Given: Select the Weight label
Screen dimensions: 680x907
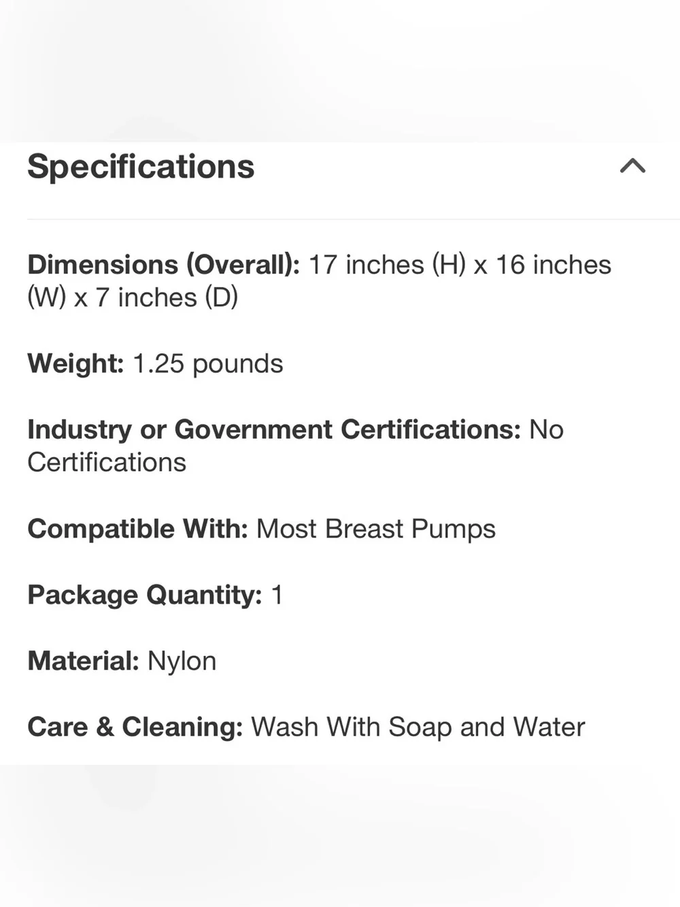Looking at the screenshot, I should [75, 363].
